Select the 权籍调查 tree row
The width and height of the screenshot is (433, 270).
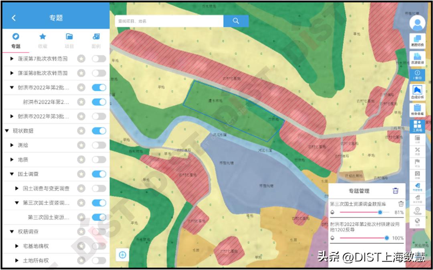(x=56, y=232)
